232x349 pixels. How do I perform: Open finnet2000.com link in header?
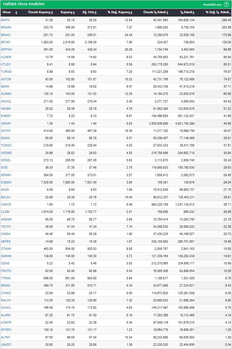point(213,5)
